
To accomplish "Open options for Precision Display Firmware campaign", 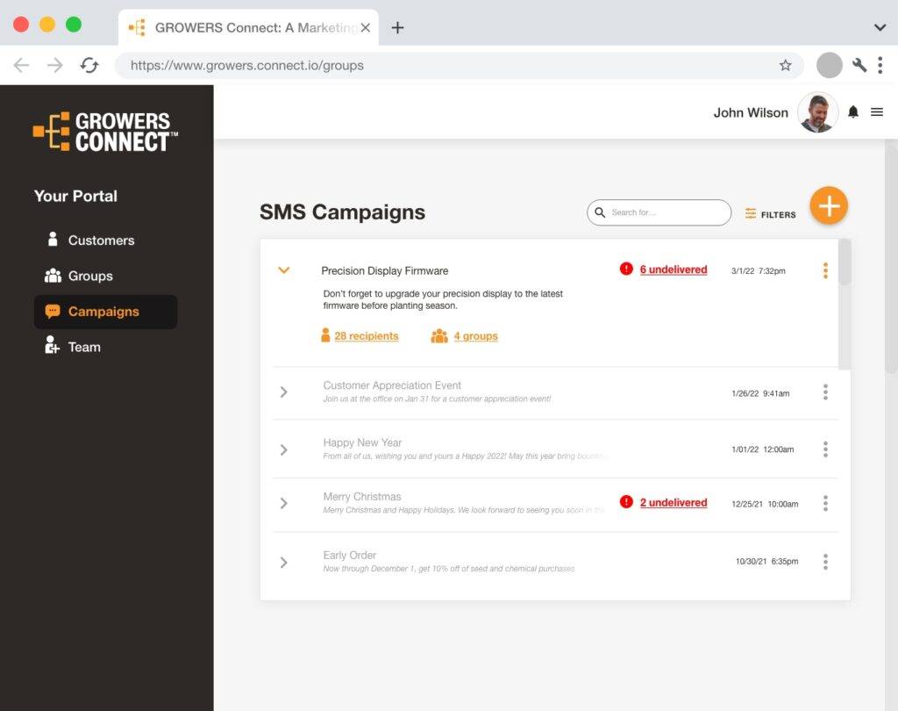I will 824,270.
